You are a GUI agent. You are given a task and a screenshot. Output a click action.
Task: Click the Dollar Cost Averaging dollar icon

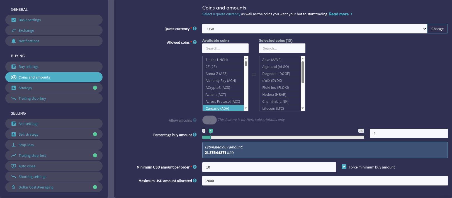click(14, 187)
